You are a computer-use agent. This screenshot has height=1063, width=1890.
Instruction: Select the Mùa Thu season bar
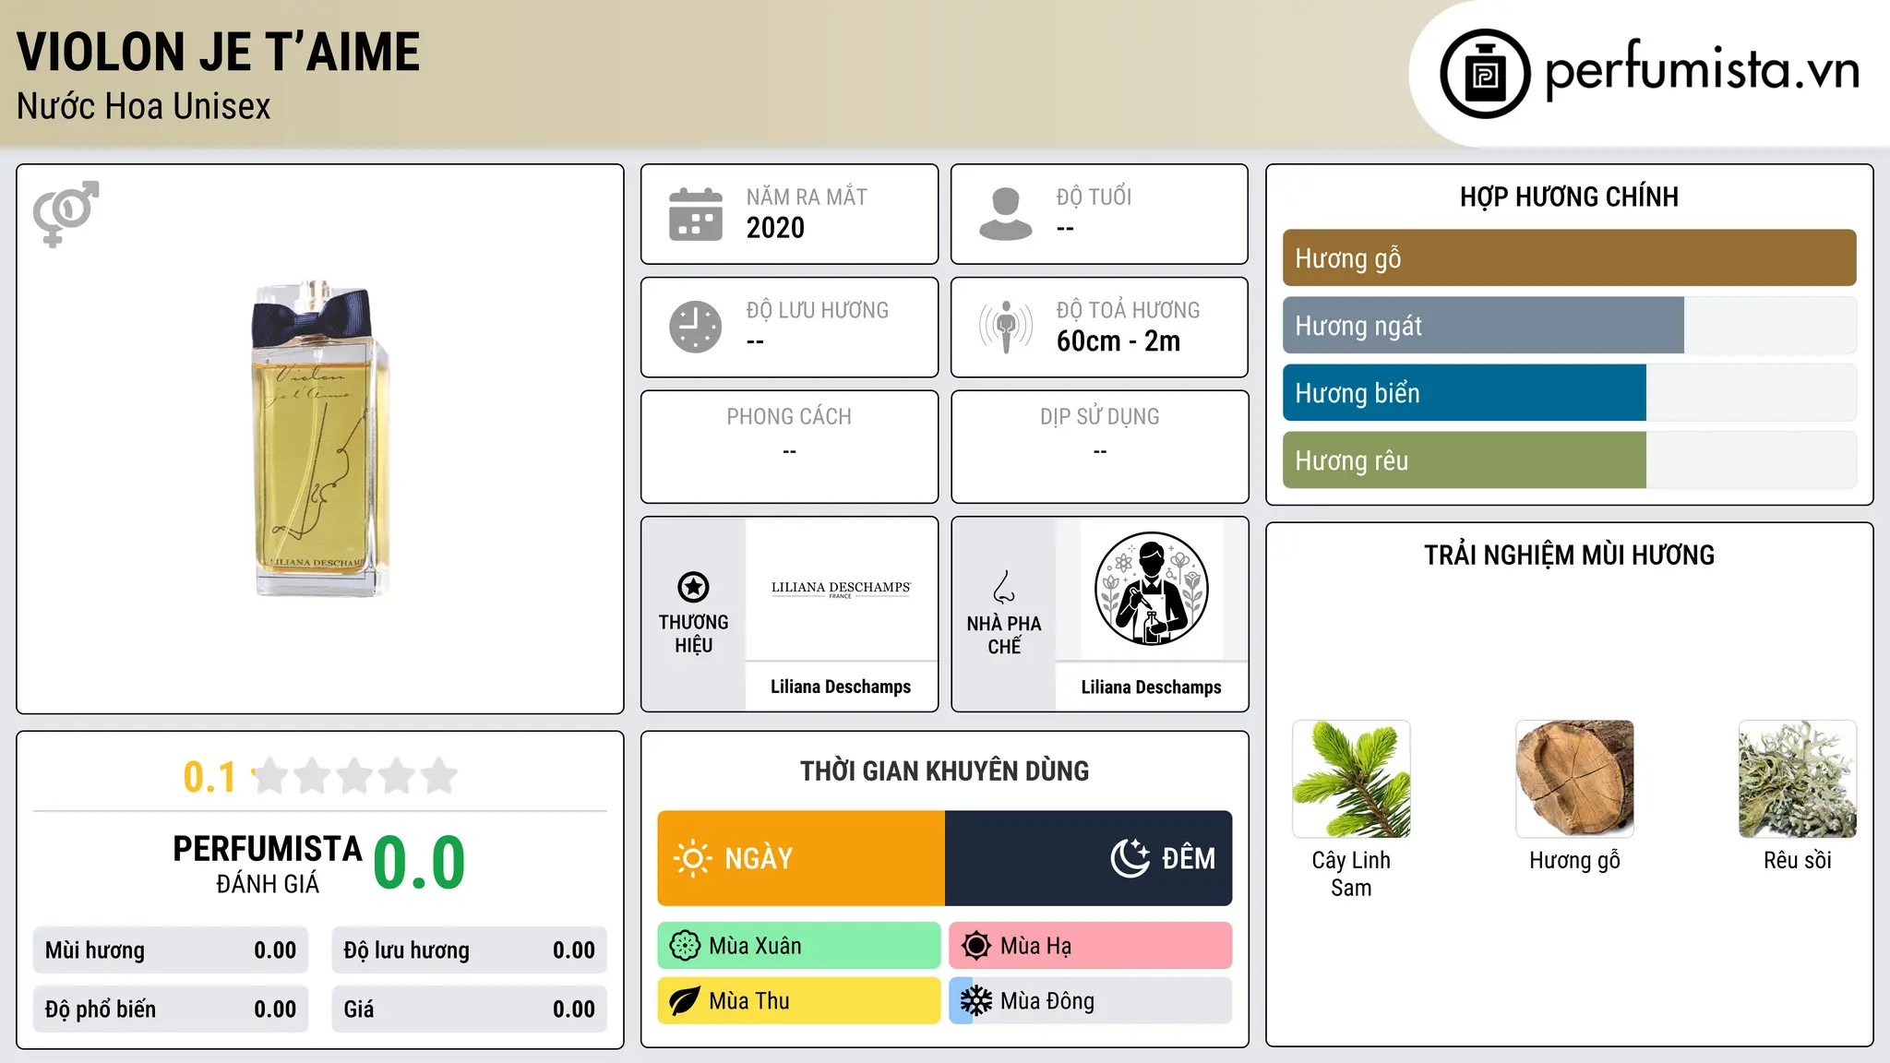click(799, 1001)
